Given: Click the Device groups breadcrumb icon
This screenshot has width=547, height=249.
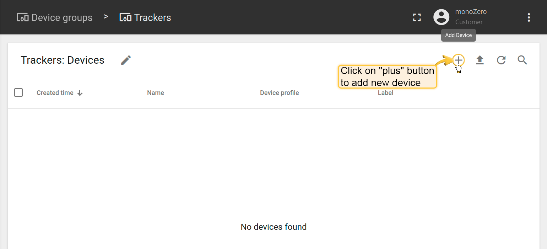Looking at the screenshot, I should (x=23, y=17).
